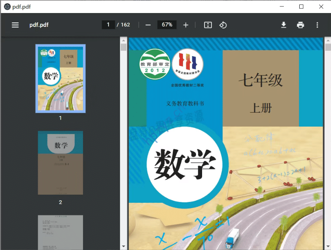Minimize the PDF viewer window

(x=282, y=7)
